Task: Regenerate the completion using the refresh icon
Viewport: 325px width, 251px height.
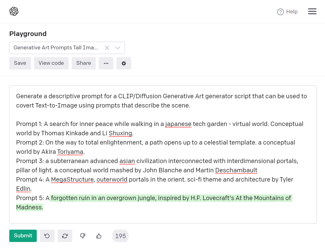Action: [x=65, y=236]
